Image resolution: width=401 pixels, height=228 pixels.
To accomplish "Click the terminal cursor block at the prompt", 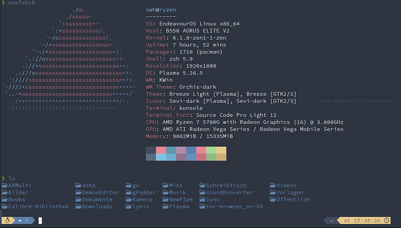I will [x=40, y=220].
